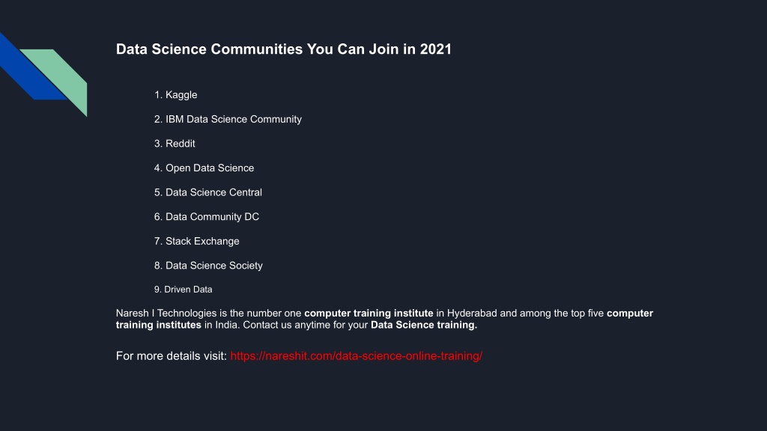Click the bold 'Data Science training.' text
This screenshot has width=767, height=431.
click(x=424, y=325)
